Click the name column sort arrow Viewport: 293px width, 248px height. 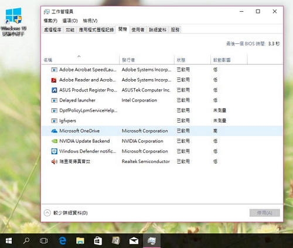pyautogui.click(x=79, y=56)
